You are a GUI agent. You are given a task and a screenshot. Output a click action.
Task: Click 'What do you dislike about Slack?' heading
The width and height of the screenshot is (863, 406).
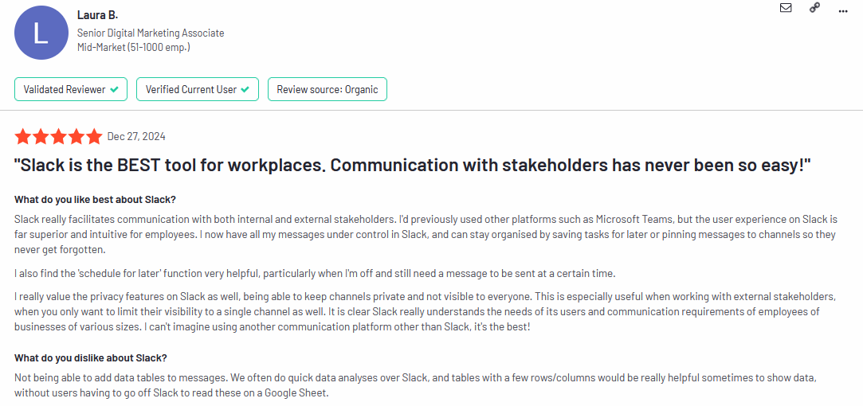[90, 357]
